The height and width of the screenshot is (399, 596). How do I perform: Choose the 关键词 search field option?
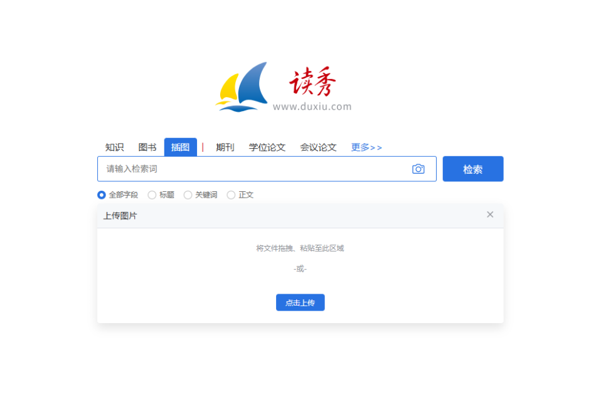188,195
